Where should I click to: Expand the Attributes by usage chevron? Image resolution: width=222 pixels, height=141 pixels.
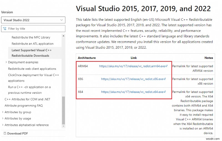2,118
